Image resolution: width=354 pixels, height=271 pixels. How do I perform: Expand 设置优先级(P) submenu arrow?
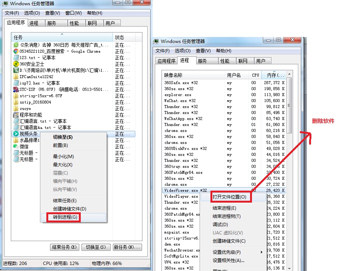pyautogui.click(x=262, y=252)
